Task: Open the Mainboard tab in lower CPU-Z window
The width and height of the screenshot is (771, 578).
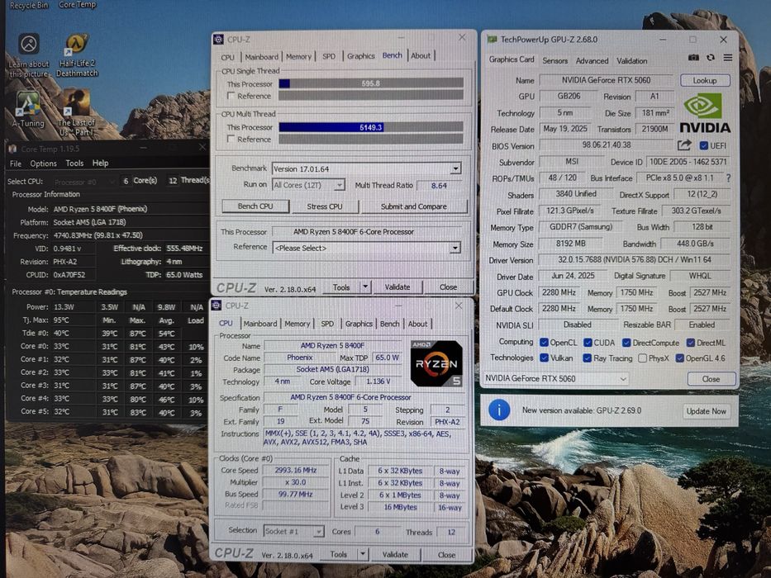Action: 260,324
